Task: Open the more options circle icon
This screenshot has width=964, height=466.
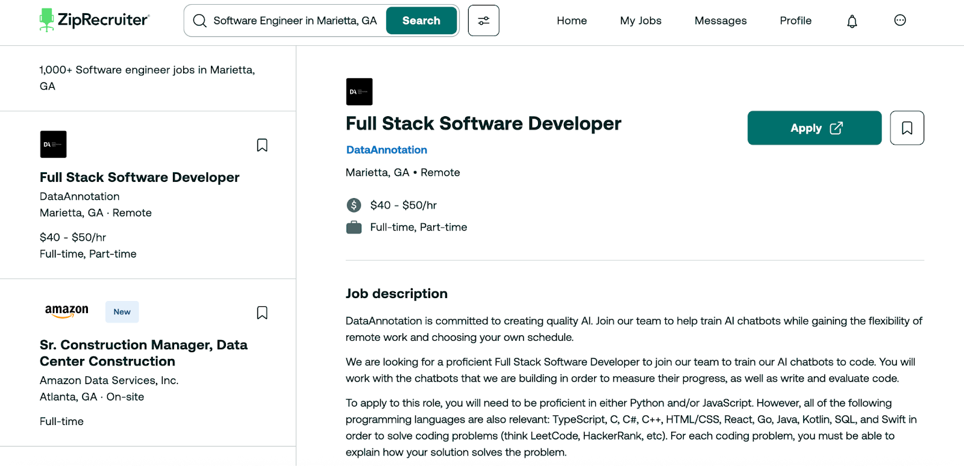Action: tap(900, 20)
